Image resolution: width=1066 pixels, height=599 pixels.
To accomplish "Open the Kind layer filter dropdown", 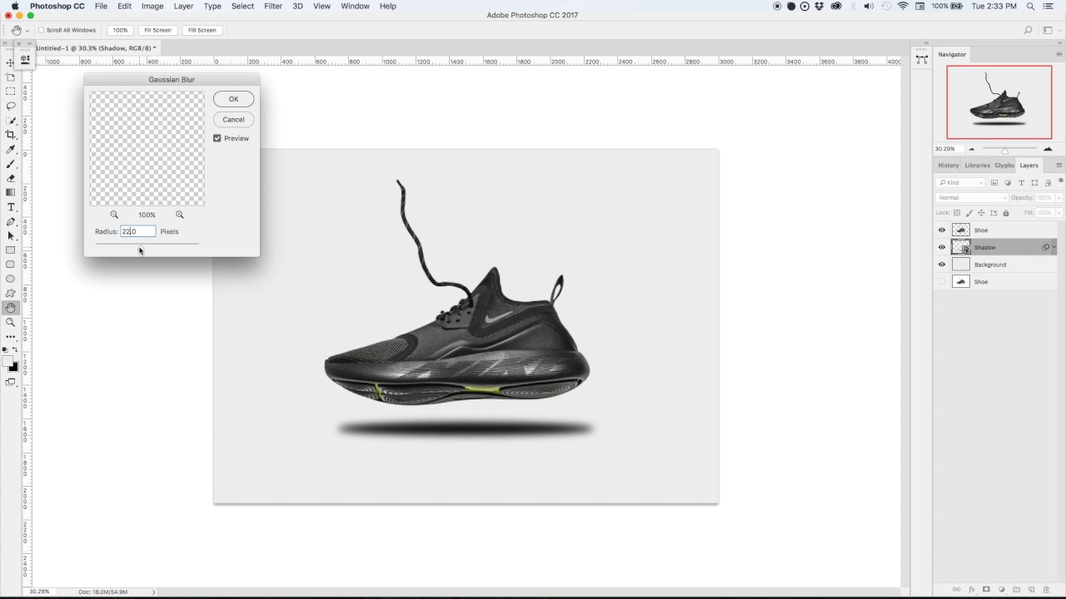I will coord(961,183).
